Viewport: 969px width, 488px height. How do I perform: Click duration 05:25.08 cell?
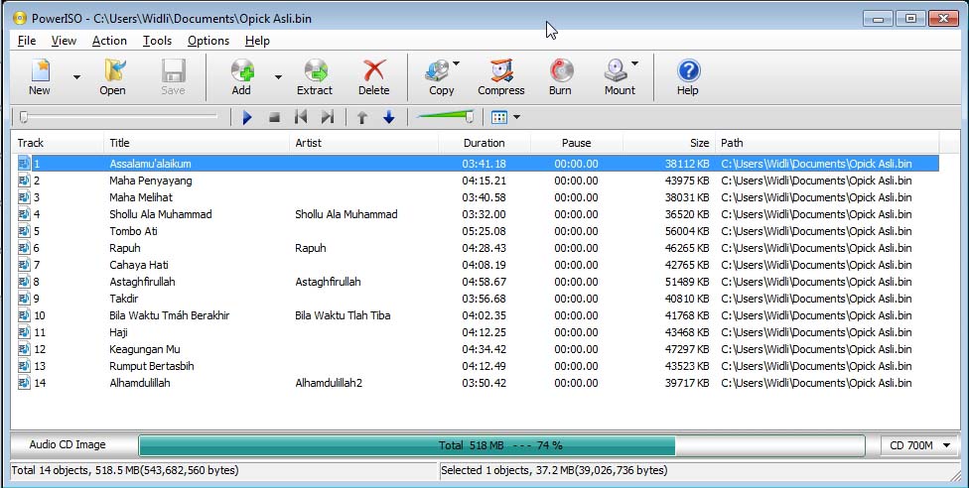(484, 231)
